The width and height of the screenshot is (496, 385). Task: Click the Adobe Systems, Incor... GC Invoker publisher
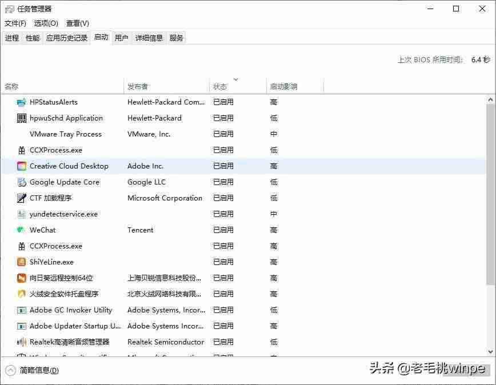pyautogui.click(x=166, y=310)
